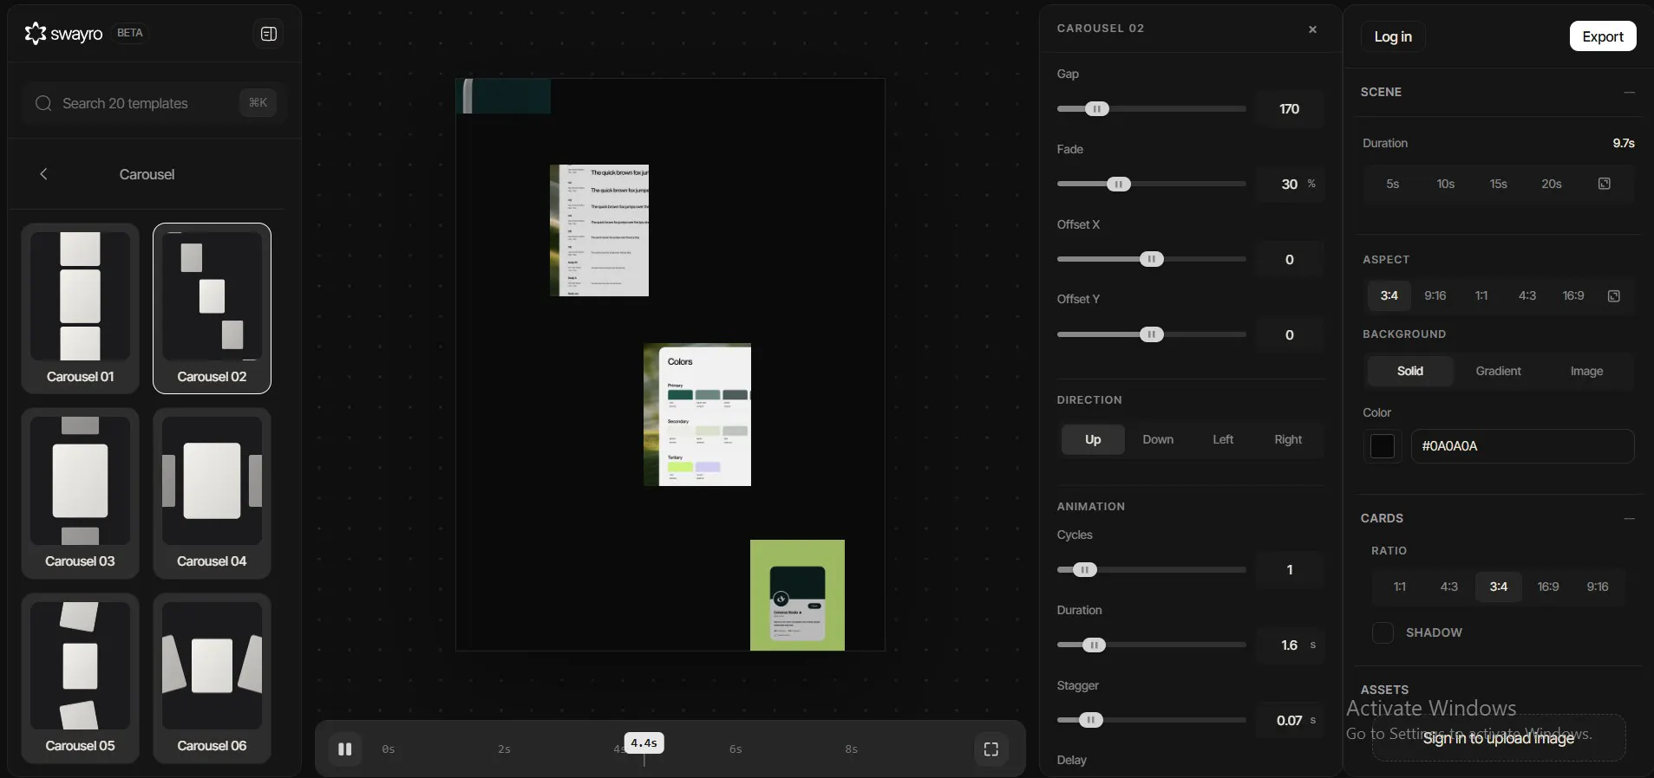Screen dimensions: 1654x778
Task: Choose the Carousel 05 template
Action: 80,678
